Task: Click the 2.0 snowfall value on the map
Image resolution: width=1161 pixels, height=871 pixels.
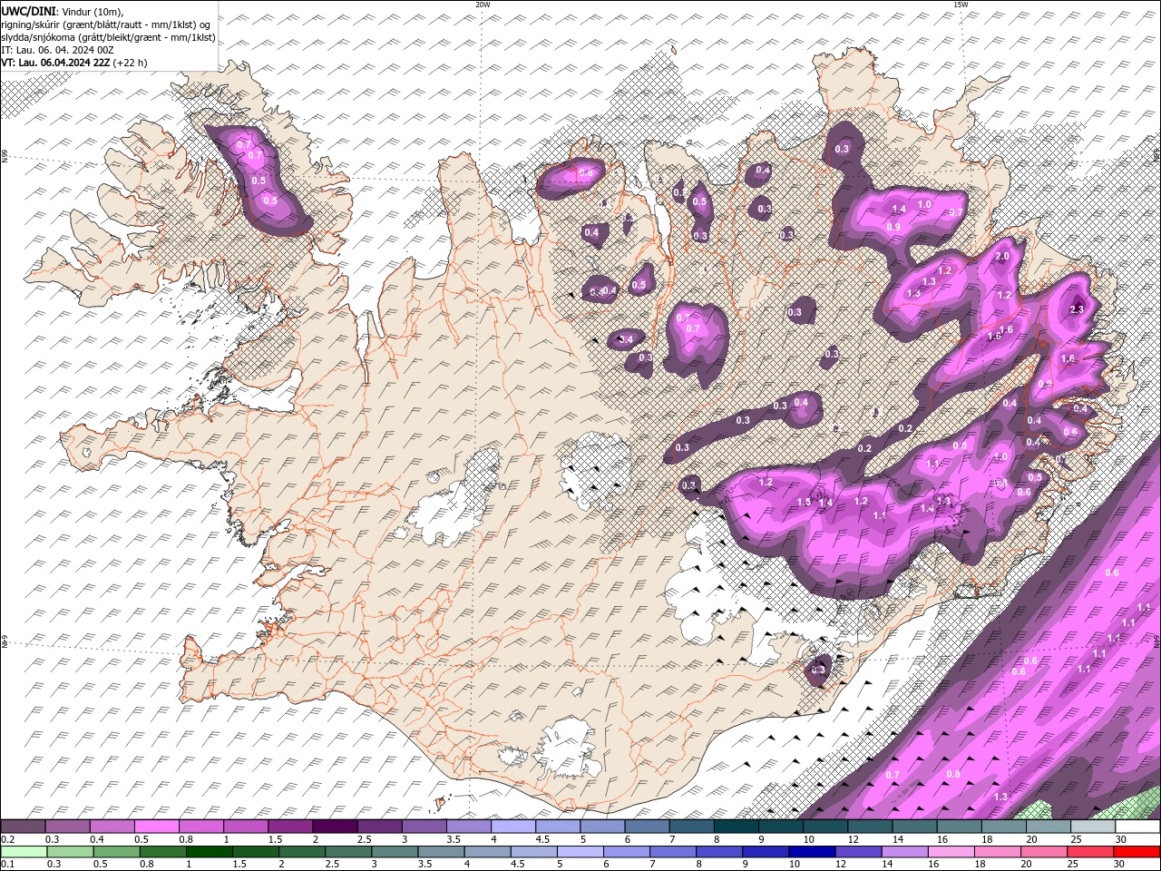Action: pyautogui.click(x=1002, y=257)
